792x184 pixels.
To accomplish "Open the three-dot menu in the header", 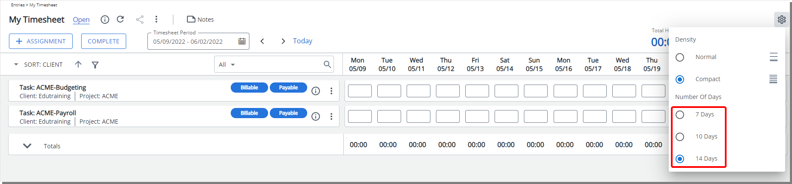I will click(156, 19).
